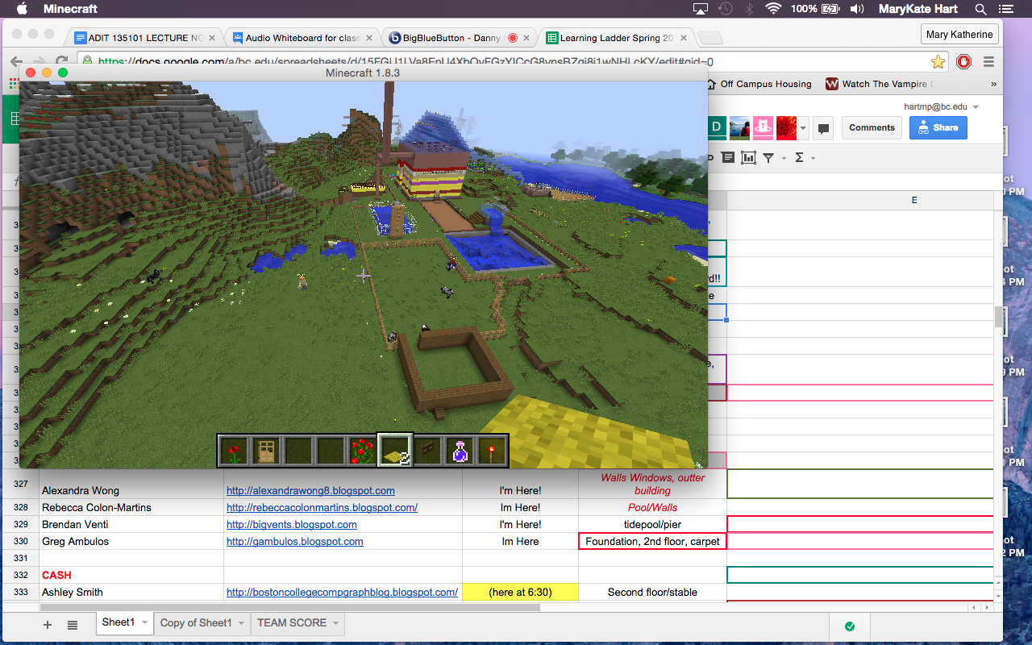The width and height of the screenshot is (1032, 645).
Task: Open the Chrome hamburger menu
Action: 988,62
